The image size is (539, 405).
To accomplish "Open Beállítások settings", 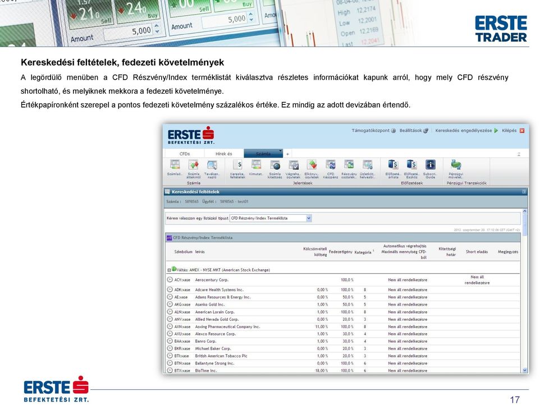I will (x=414, y=131).
